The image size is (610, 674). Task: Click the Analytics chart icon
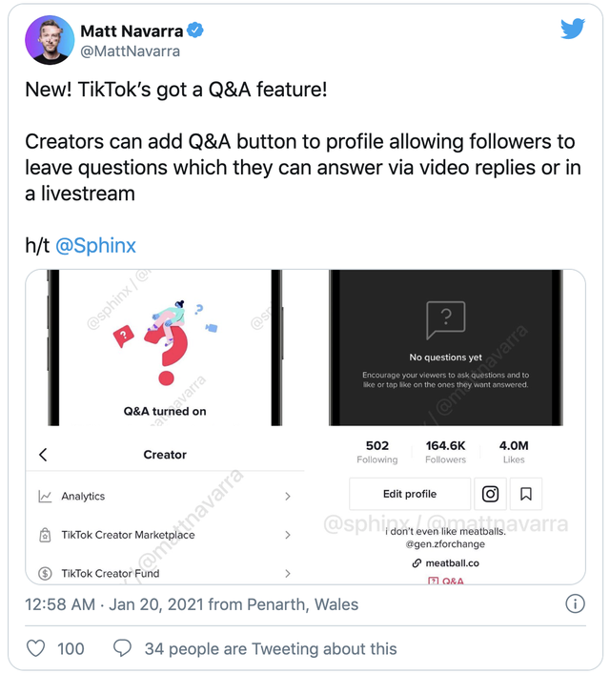[x=45, y=497]
